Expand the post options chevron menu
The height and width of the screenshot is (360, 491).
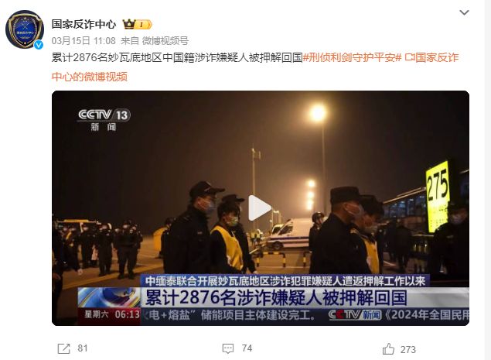464,12
